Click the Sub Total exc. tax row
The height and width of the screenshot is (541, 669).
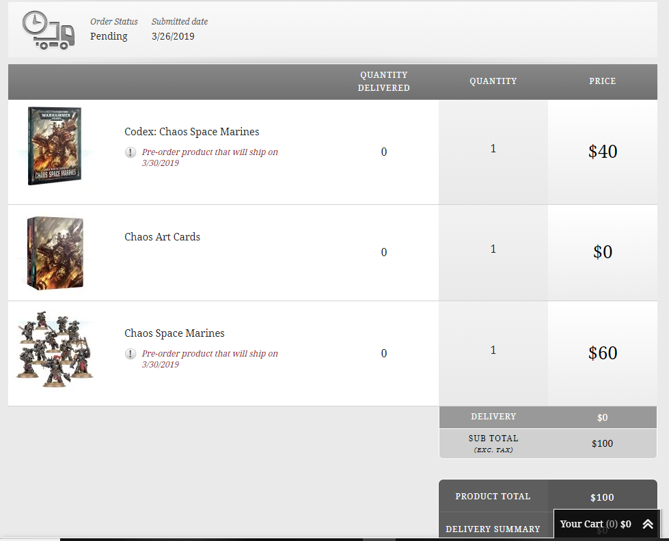(493, 443)
